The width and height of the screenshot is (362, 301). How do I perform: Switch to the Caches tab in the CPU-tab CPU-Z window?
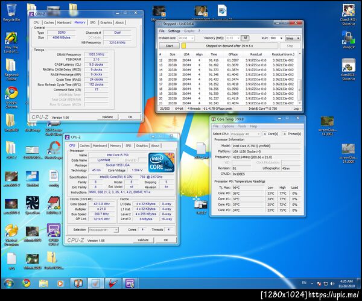(x=84, y=145)
